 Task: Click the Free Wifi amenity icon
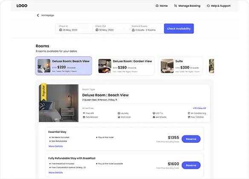point(84,113)
